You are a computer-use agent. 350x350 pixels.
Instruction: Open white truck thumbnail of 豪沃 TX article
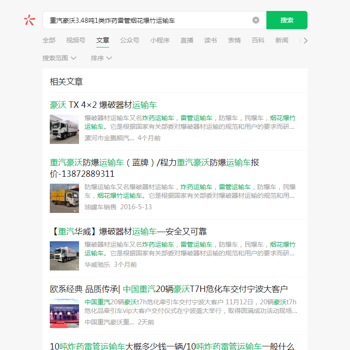[x=64, y=129]
